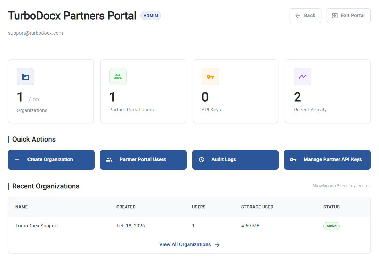Image resolution: width=379 pixels, height=261 pixels.
Task: Open the Recent Activity chart icon
Action: pyautogui.click(x=302, y=76)
